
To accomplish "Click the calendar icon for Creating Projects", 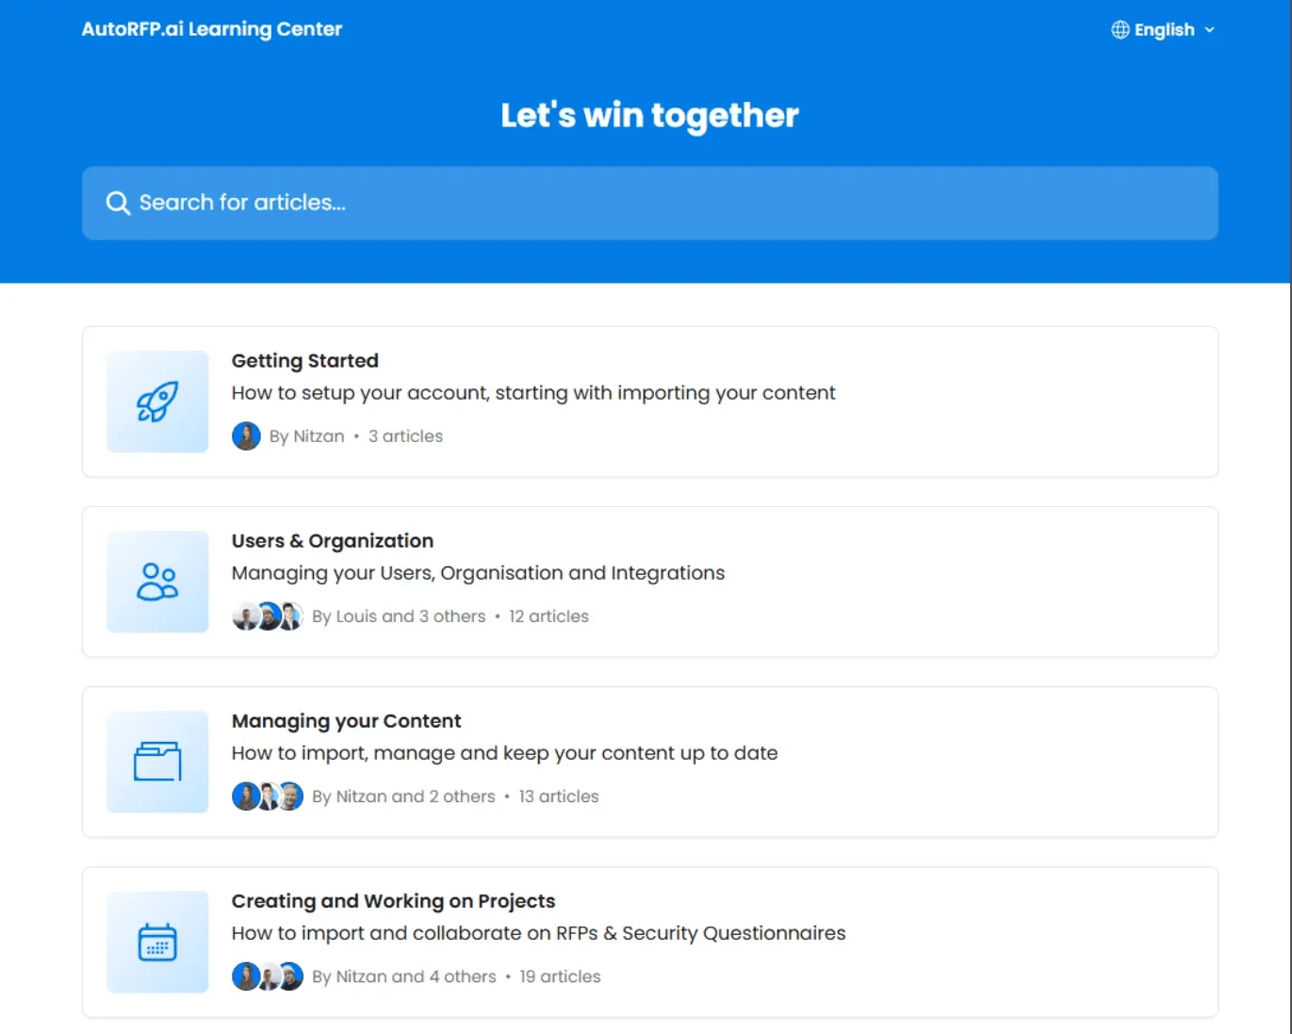I will pyautogui.click(x=157, y=942).
